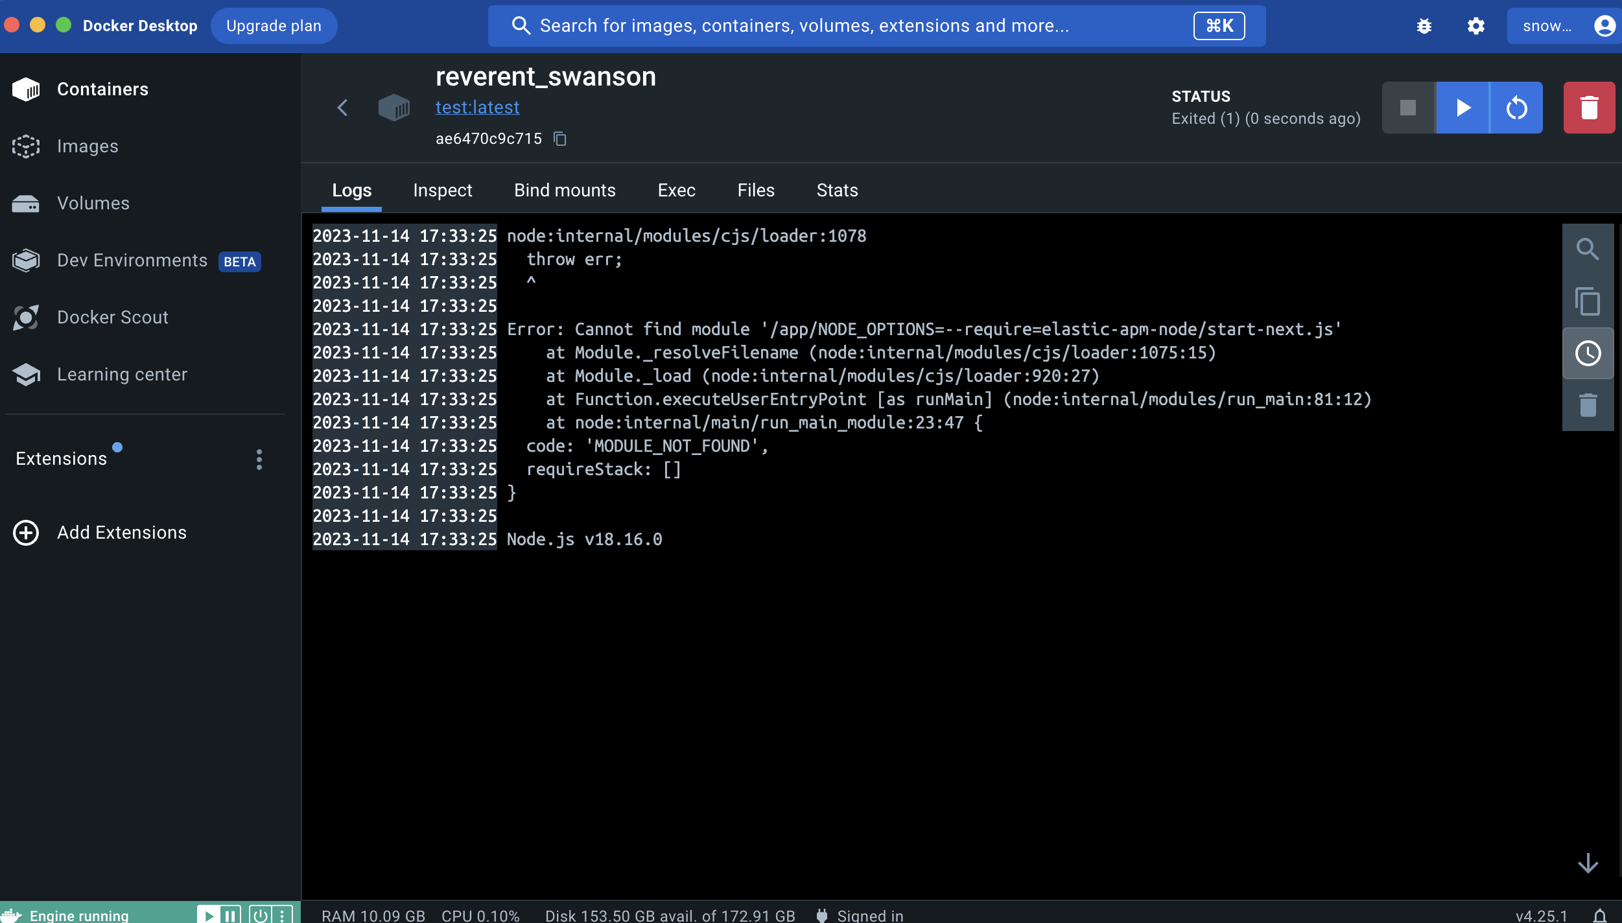Open the Stats tab

click(837, 190)
